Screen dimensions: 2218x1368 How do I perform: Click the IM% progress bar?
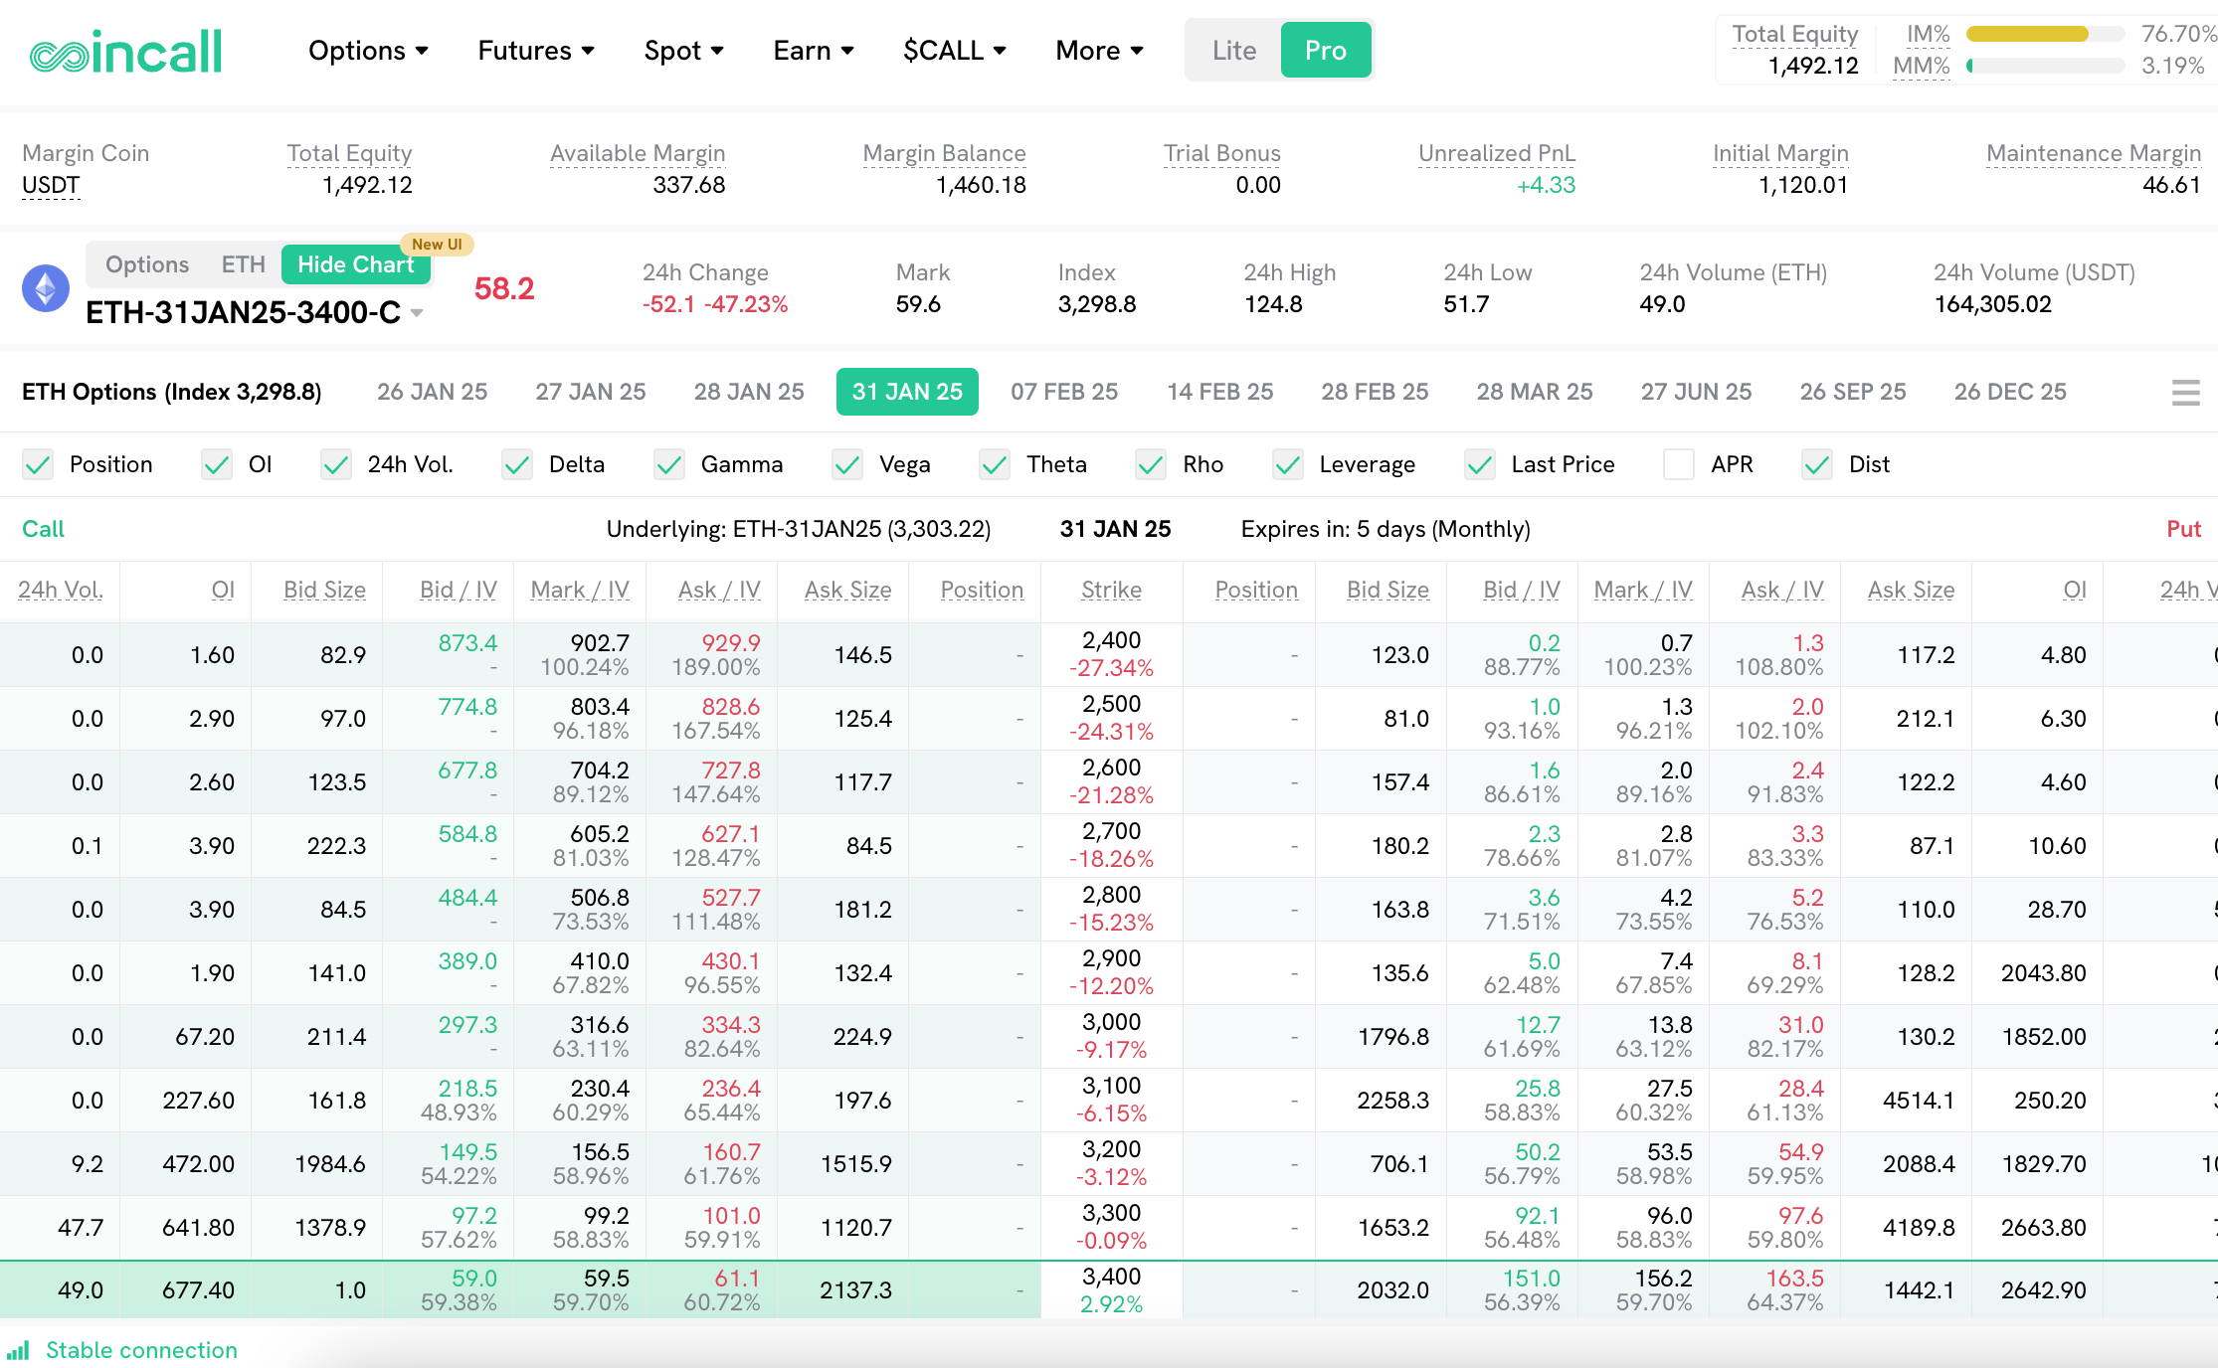pyautogui.click(x=2046, y=33)
